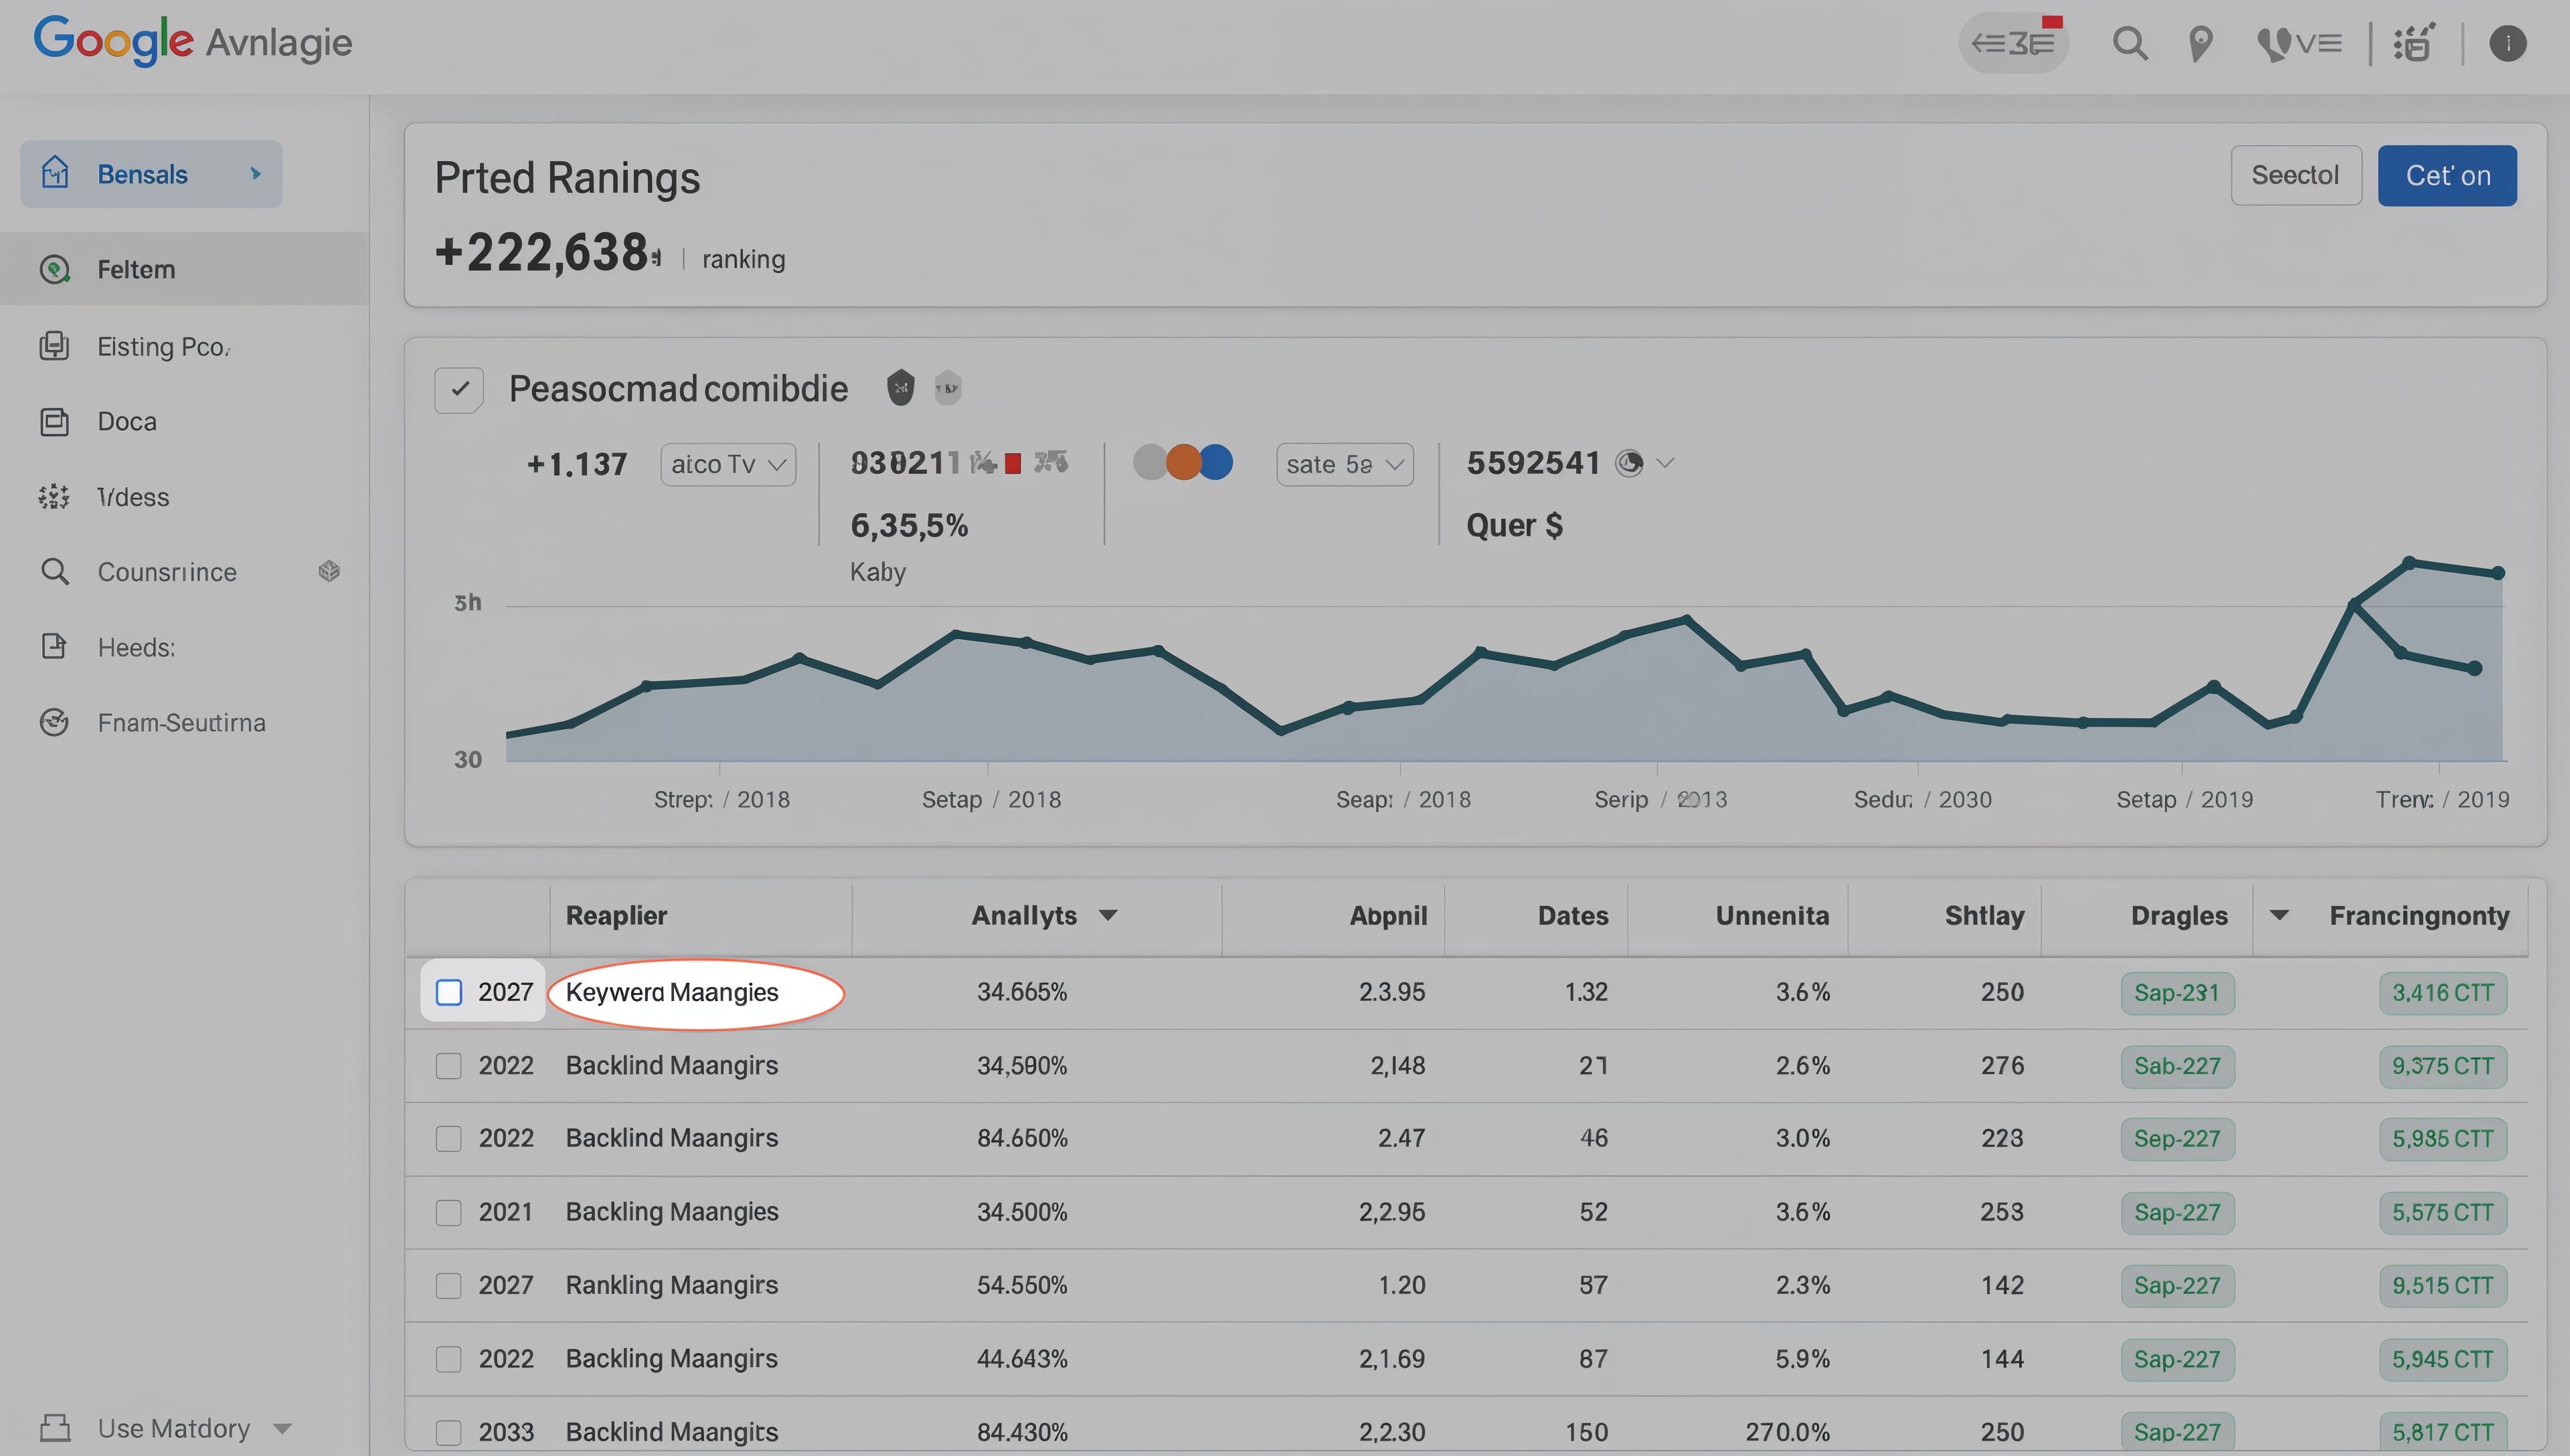Open the apps grid icon in top bar
The image size is (2570, 1456).
tap(2413, 43)
